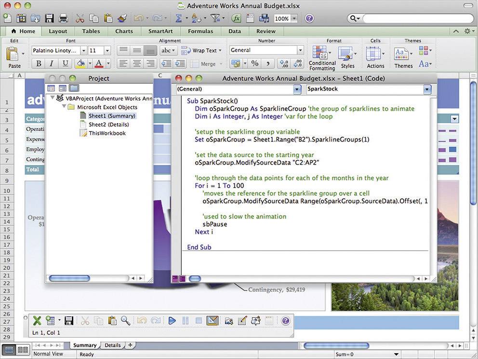Viewport: 478px width, 359px height.
Task: Click Decrease Indent icon in Alignment group
Action: pyautogui.click(x=166, y=64)
